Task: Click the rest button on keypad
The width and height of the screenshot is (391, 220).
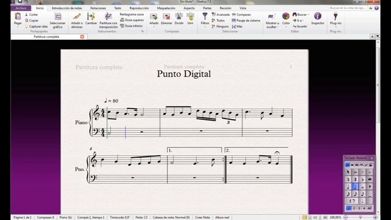Action: click(x=352, y=201)
